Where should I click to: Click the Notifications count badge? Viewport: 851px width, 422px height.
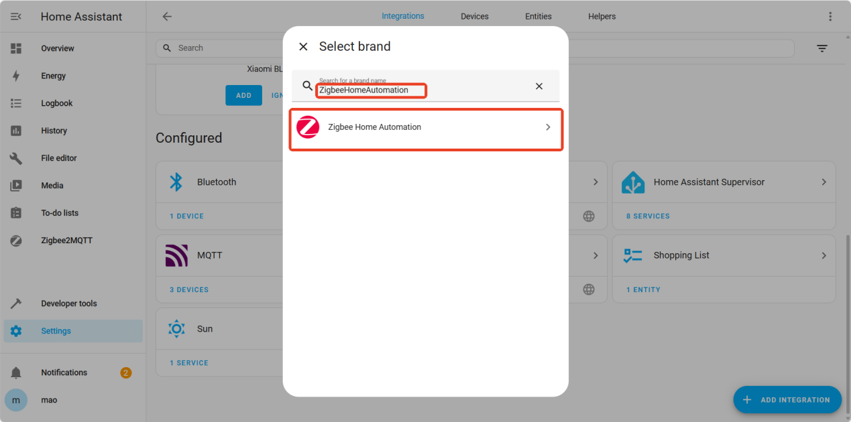[126, 372]
